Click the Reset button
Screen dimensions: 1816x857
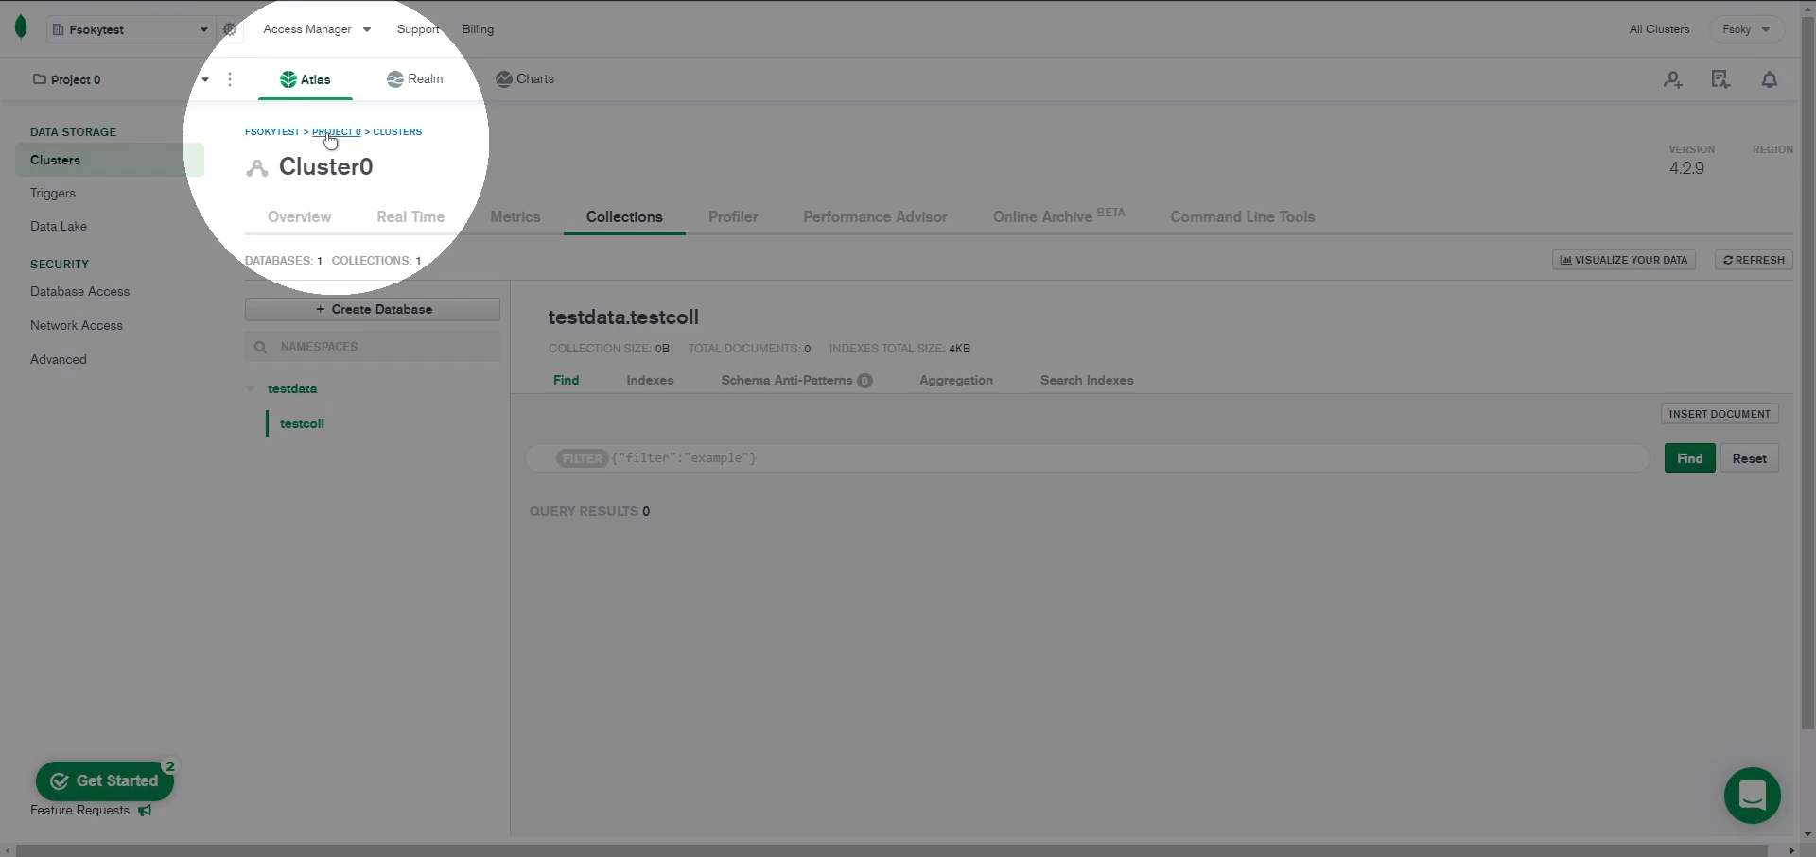(1749, 458)
